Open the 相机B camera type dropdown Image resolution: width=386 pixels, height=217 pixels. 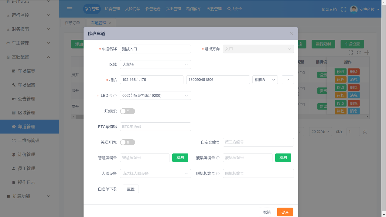pyautogui.click(x=265, y=80)
